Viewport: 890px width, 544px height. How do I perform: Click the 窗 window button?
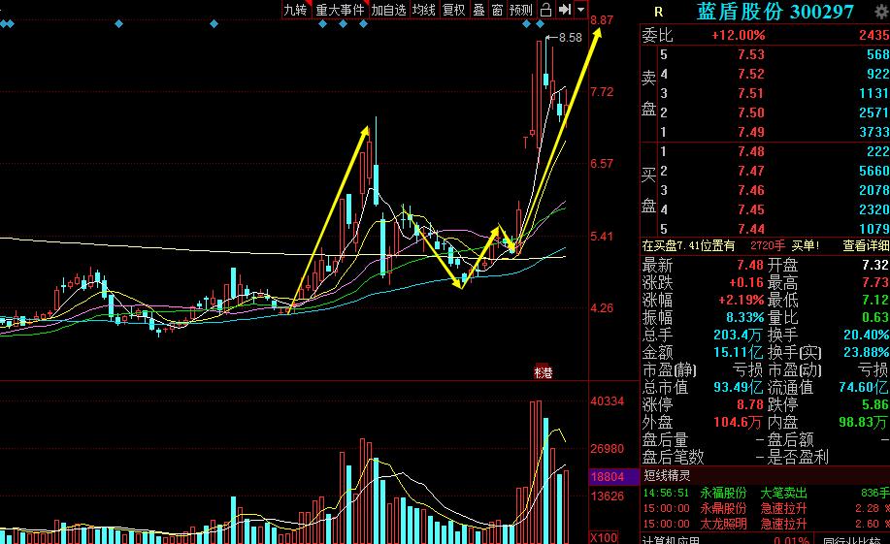[x=497, y=10]
